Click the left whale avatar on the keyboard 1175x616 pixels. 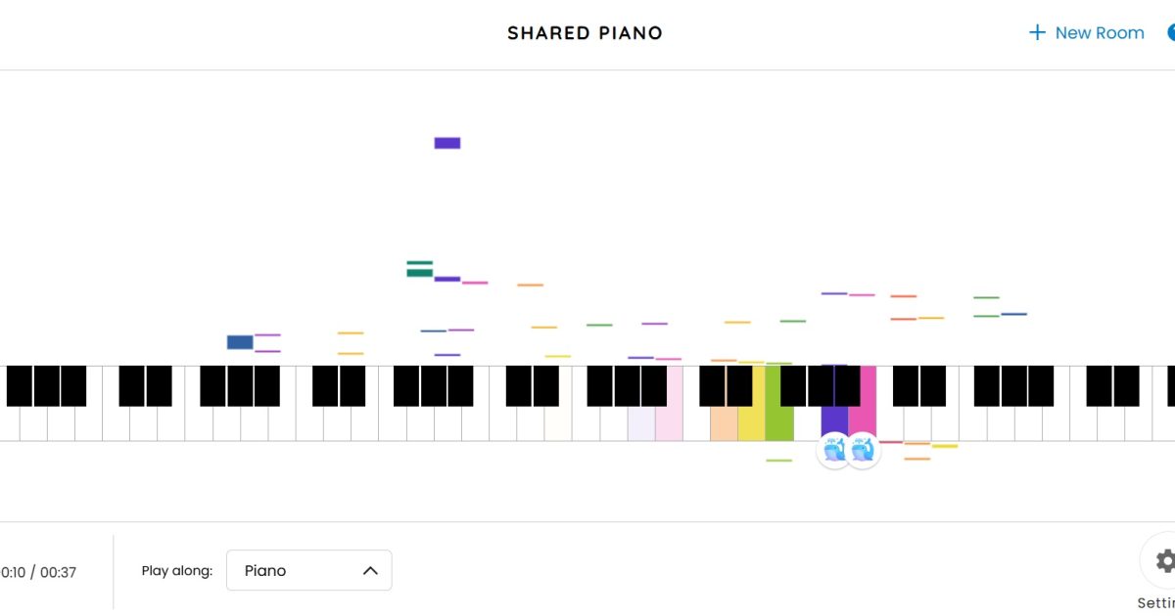[x=834, y=451]
